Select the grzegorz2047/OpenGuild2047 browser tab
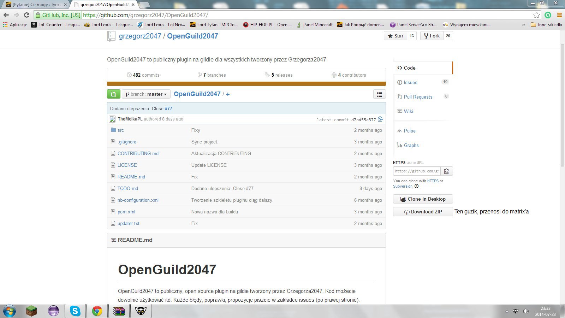Screen dimensions: 565x318 point(104,5)
